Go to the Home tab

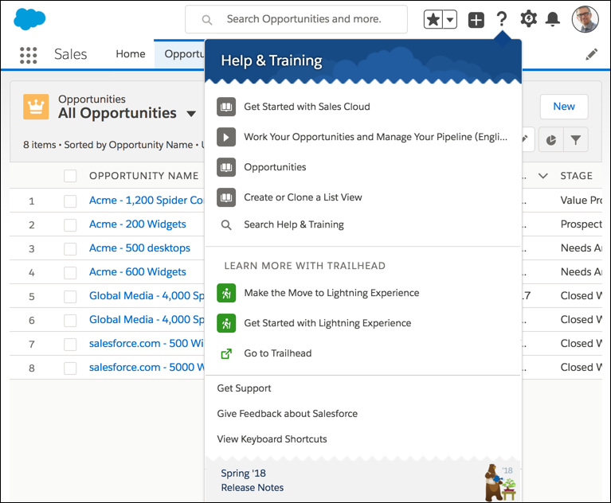131,54
